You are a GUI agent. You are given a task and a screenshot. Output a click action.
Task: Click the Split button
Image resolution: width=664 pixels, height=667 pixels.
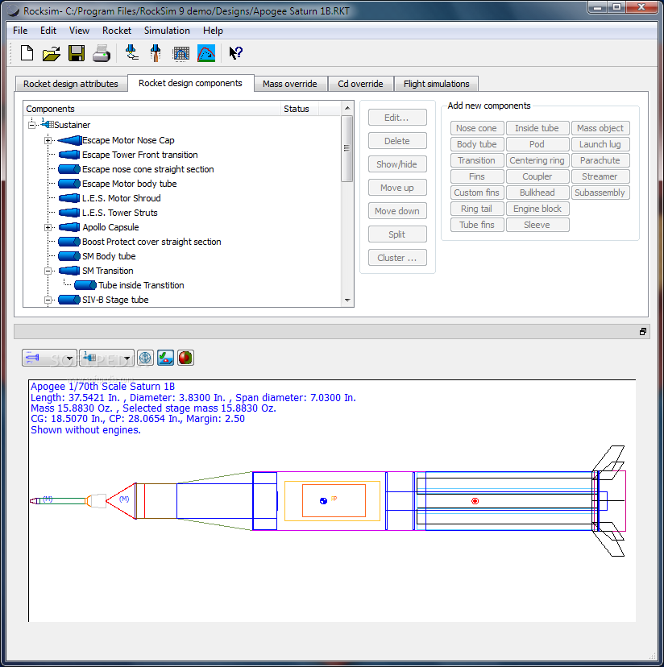point(397,234)
